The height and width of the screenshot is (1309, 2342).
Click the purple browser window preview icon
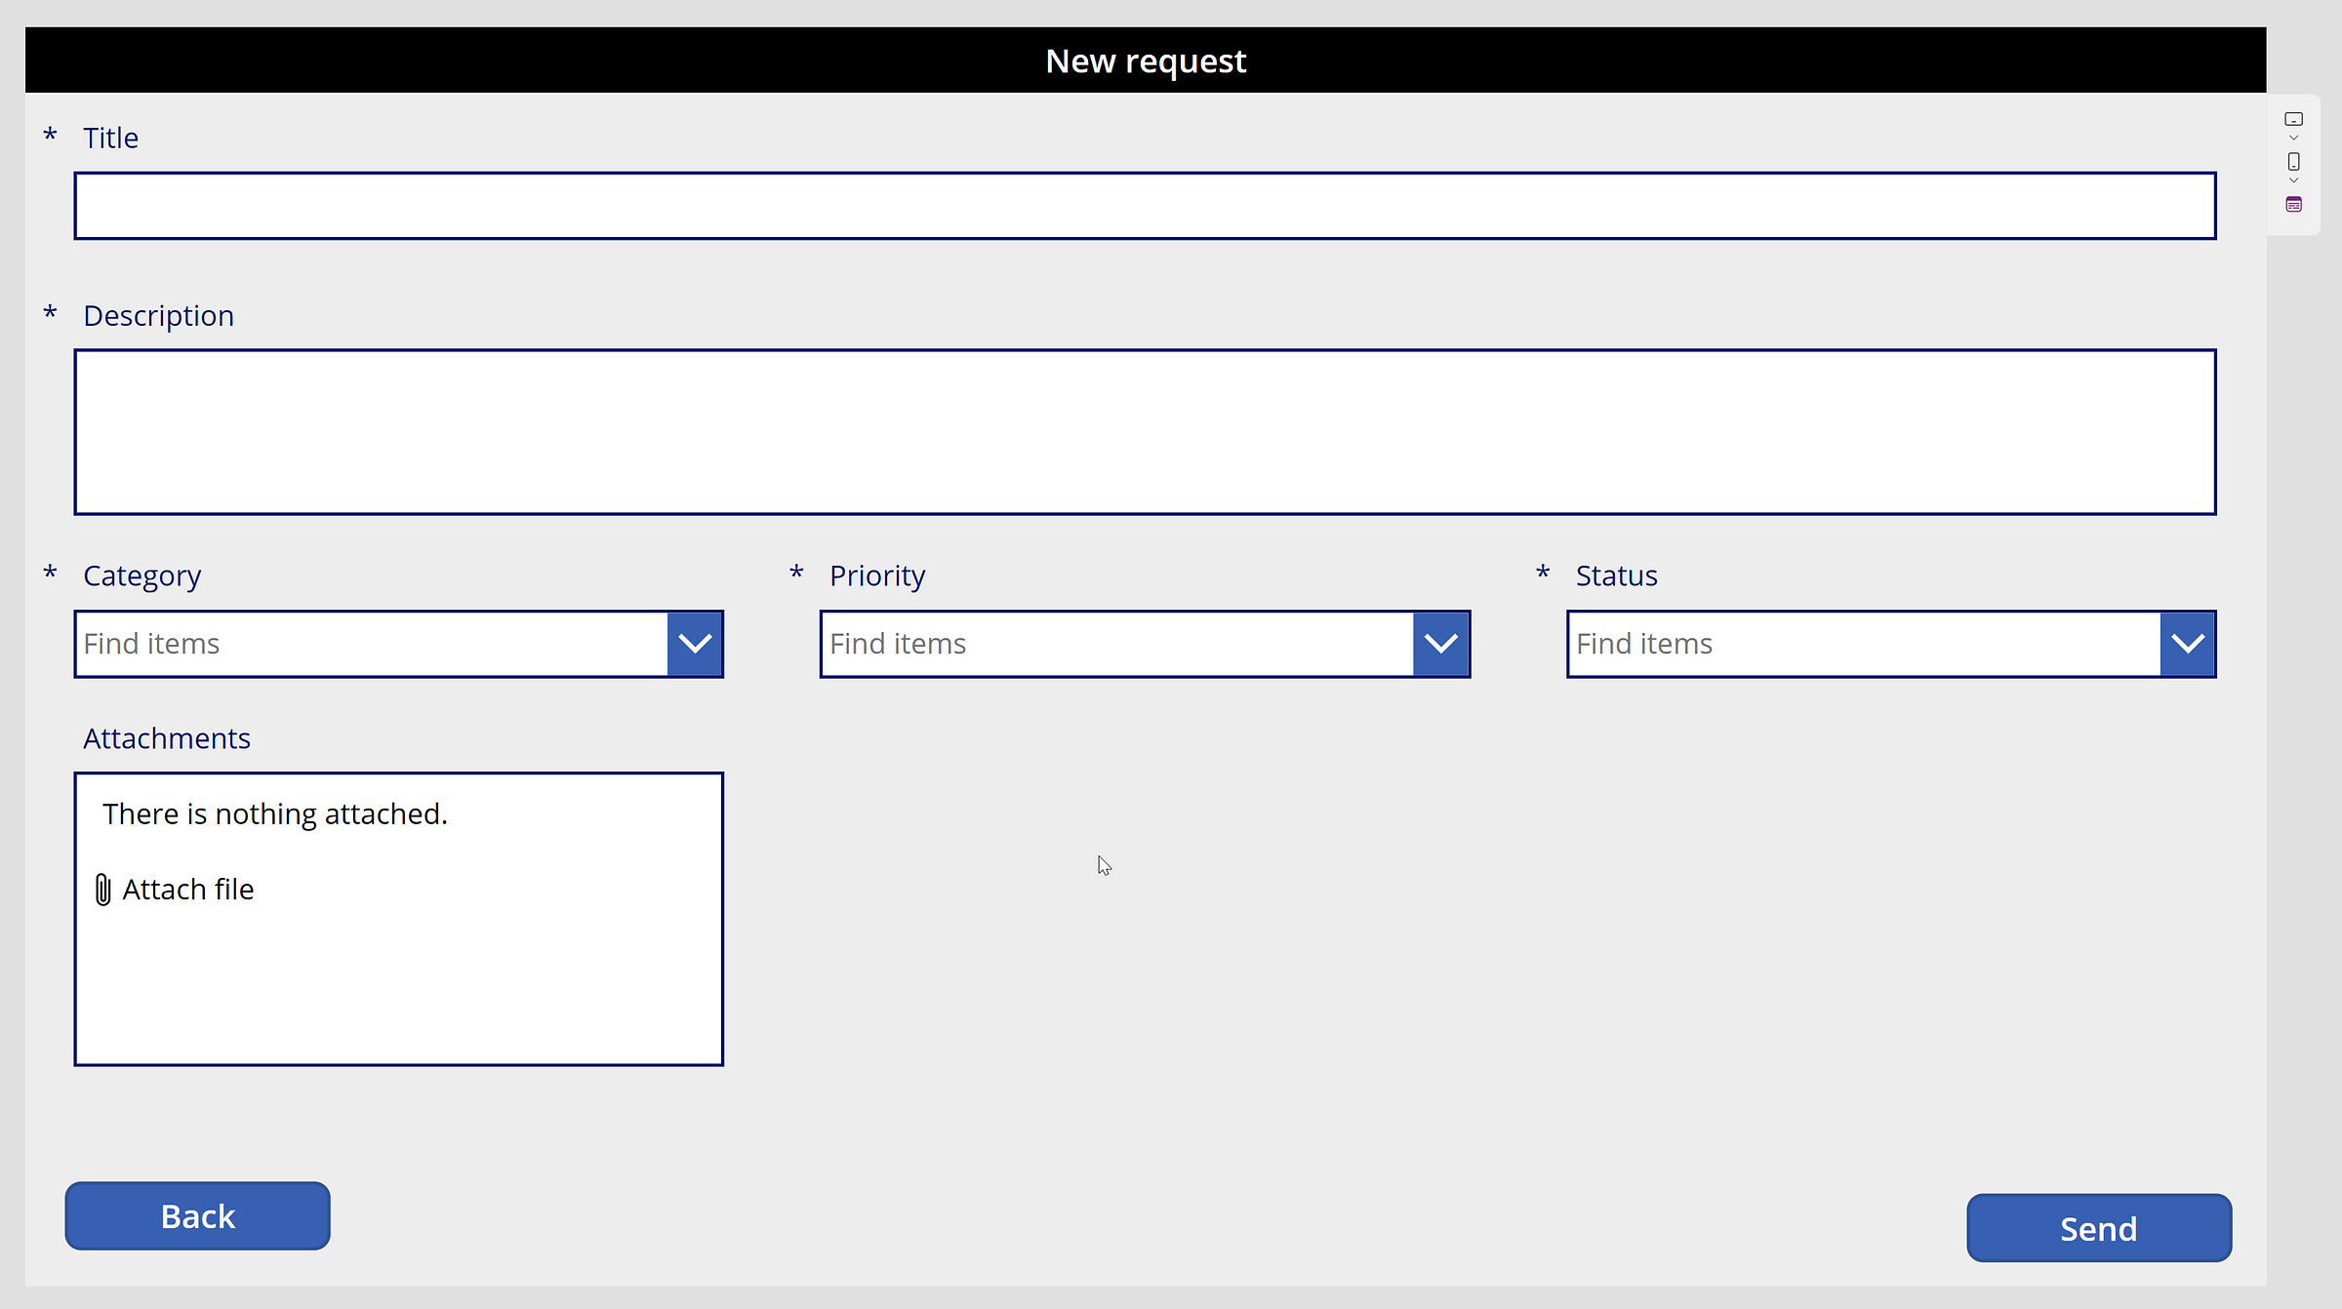[2293, 204]
